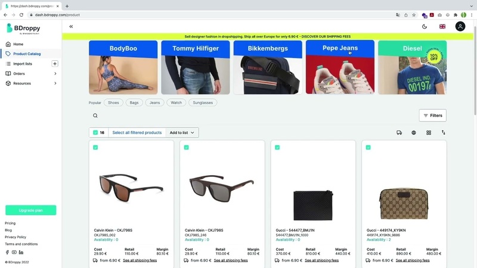Open the Pricing link
Image resolution: width=477 pixels, height=268 pixels.
point(10,223)
